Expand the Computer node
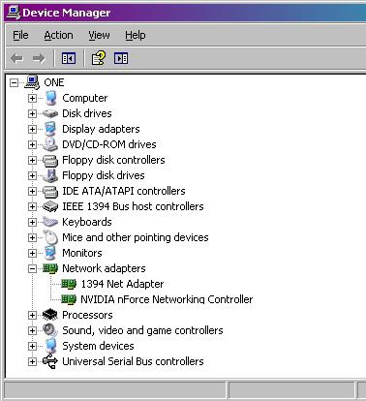This screenshot has height=401, width=366. point(32,98)
